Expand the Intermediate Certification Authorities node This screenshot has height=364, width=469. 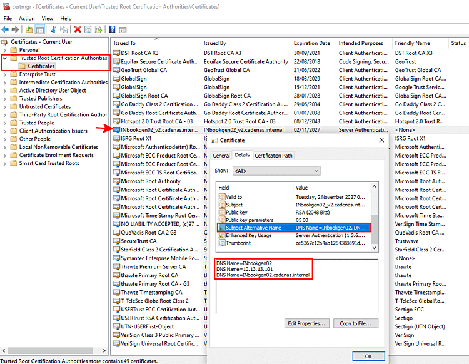pos(5,83)
